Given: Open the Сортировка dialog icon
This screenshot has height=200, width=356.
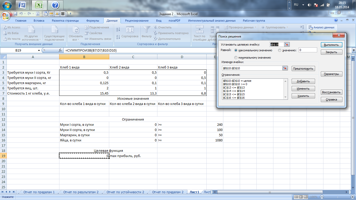Looking at the screenshot, I should tap(130, 32).
